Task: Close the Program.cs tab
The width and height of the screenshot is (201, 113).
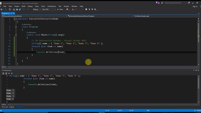Action: pos(14,13)
